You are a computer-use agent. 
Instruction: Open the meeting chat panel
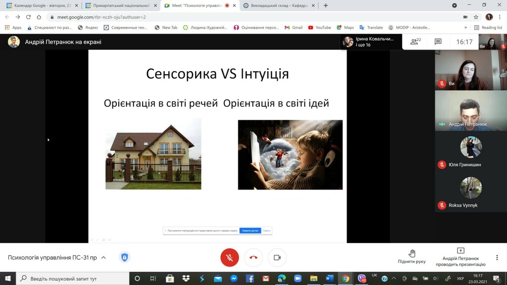pos(438,42)
